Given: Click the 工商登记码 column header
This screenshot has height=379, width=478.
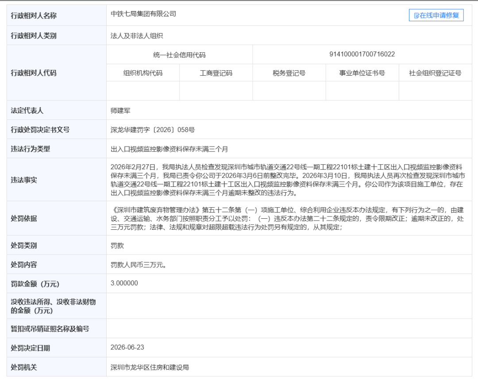Looking at the screenshot, I should pos(216,73).
